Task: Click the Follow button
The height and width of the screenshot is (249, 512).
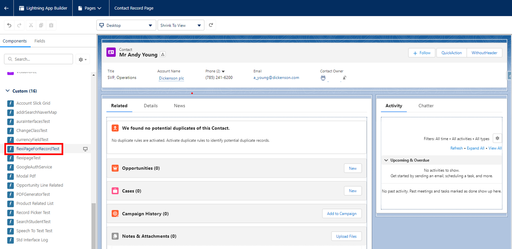Action: pyautogui.click(x=422, y=53)
